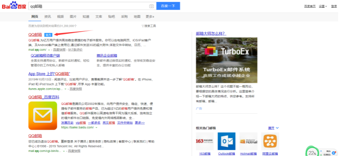Open the Hotmail邮箱 icon

pos(248,141)
